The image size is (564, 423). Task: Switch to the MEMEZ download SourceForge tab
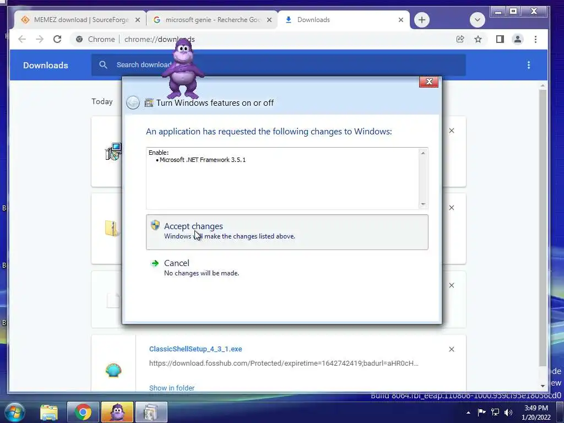pyautogui.click(x=79, y=20)
